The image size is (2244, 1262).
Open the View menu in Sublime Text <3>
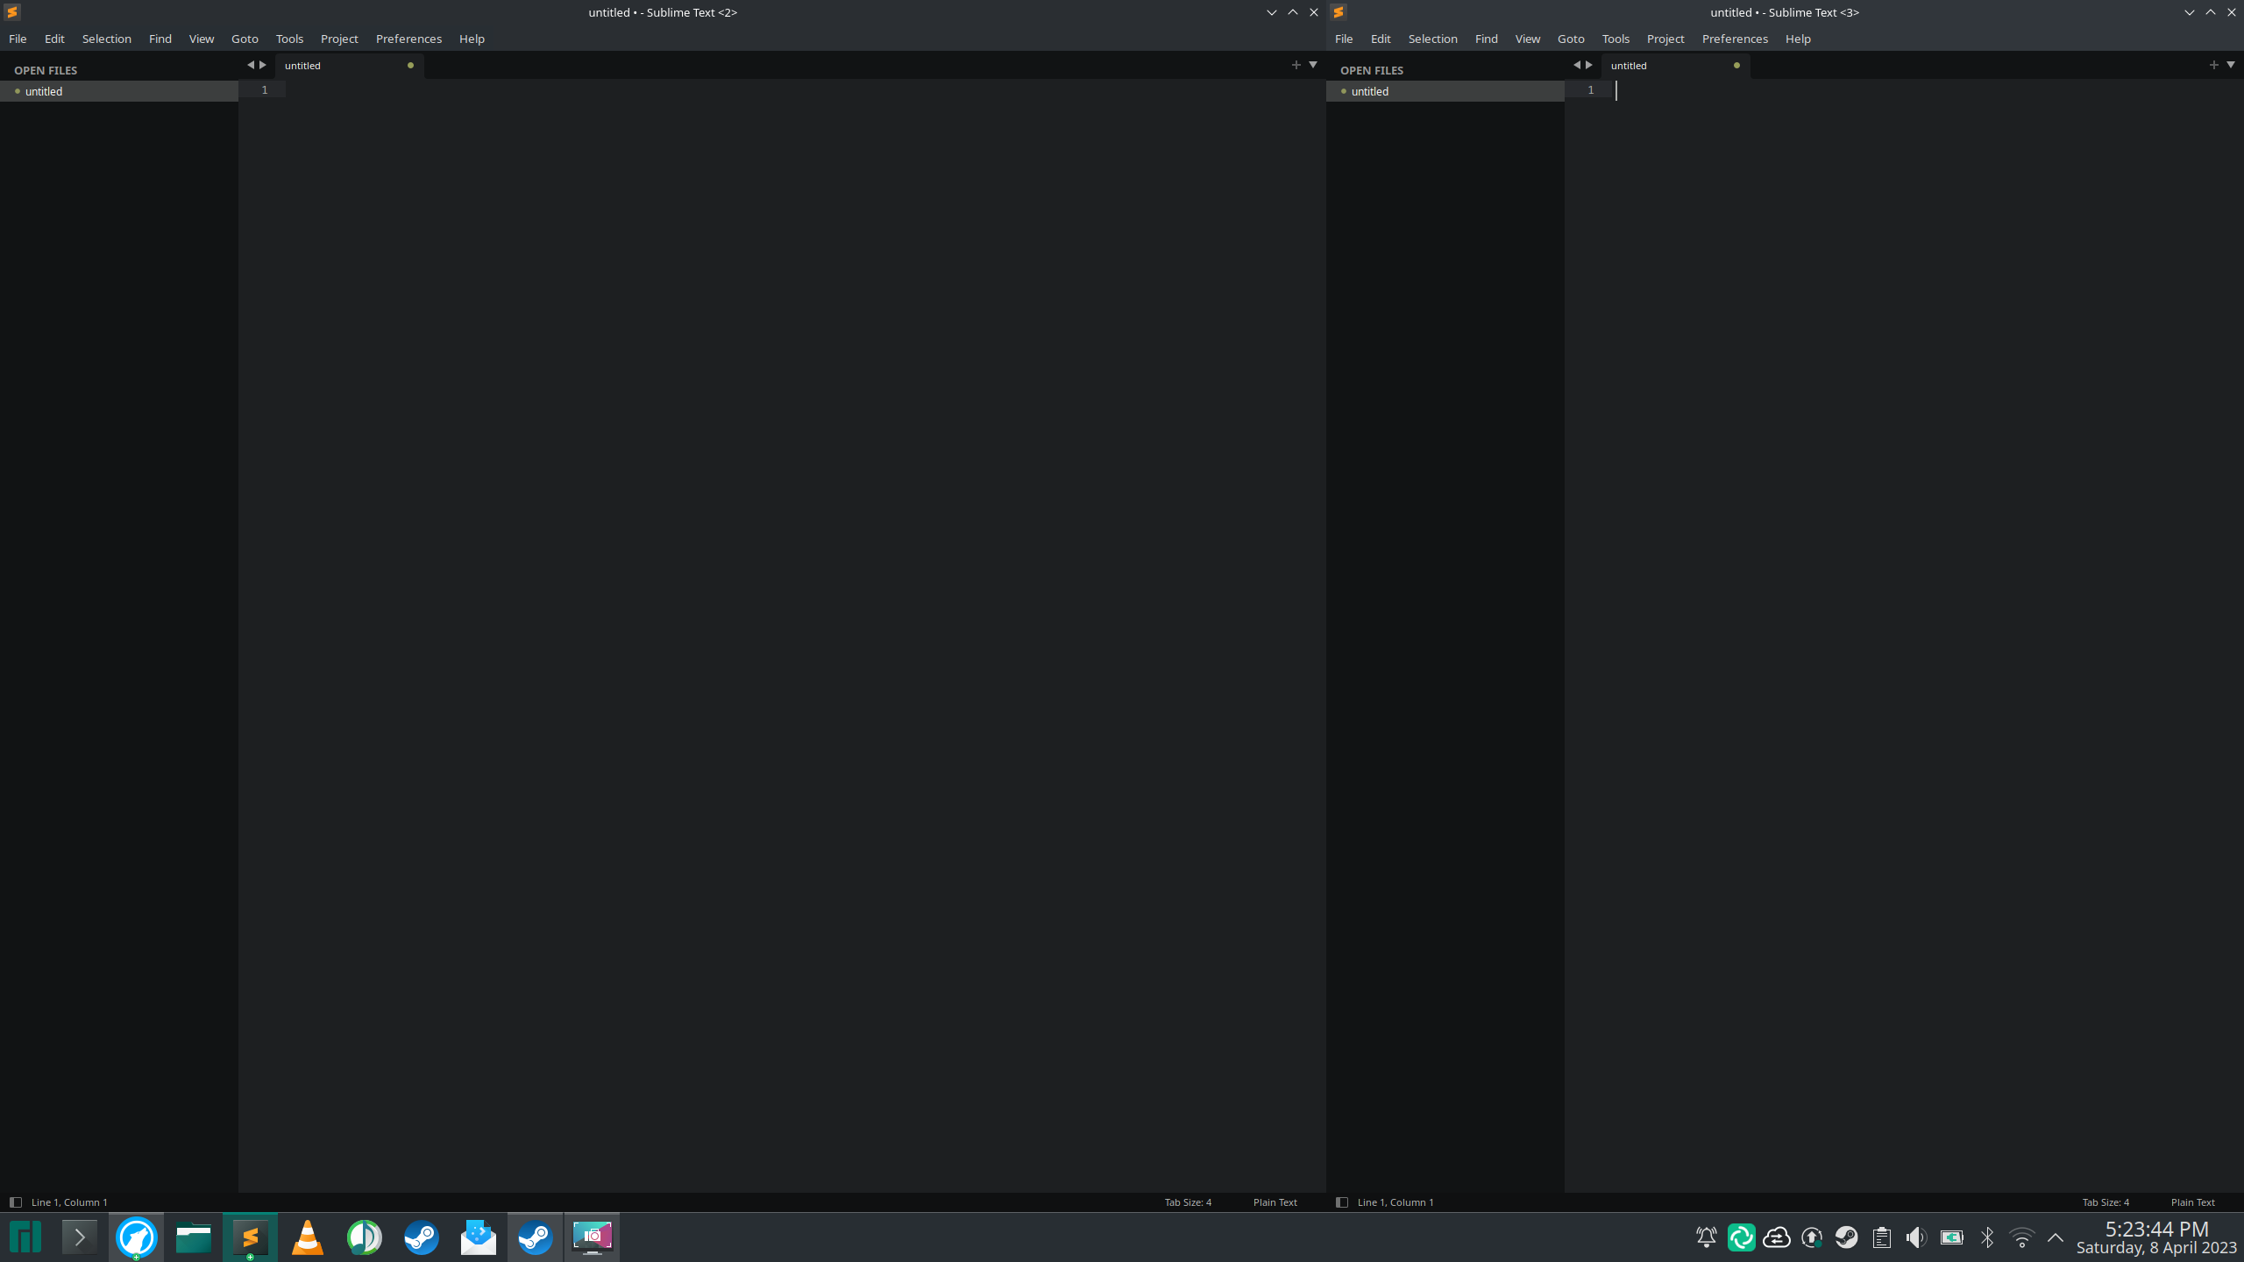tap(1528, 39)
